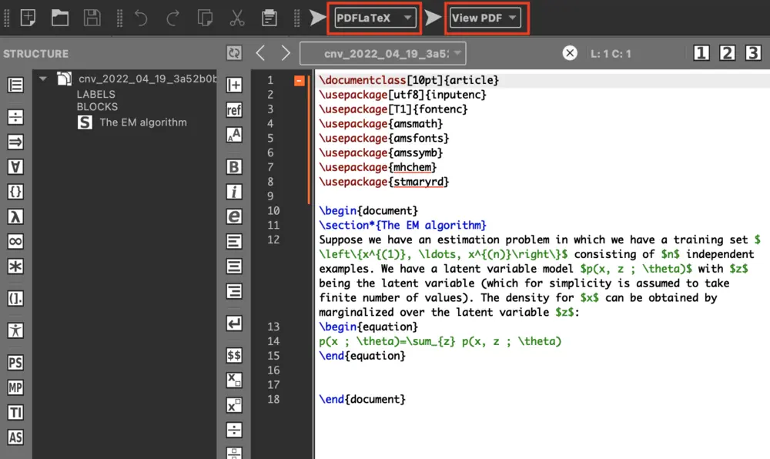Screen dimensions: 770x459
Task: Create a new document with New icon
Action: coord(28,18)
